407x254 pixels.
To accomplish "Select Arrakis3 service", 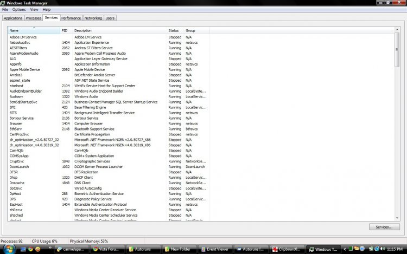I will coord(16,75).
